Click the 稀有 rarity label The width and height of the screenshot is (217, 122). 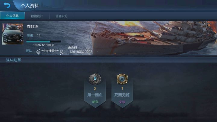tap(95, 102)
